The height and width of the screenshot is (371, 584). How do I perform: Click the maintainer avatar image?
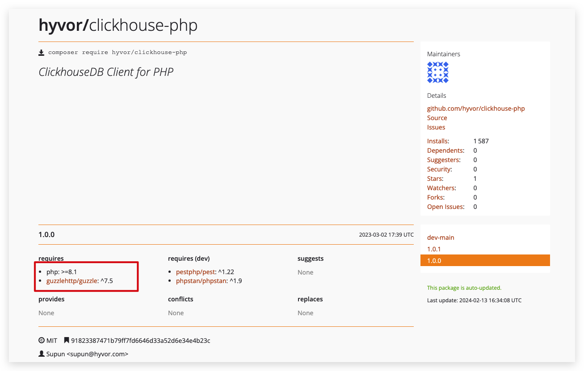click(x=438, y=72)
